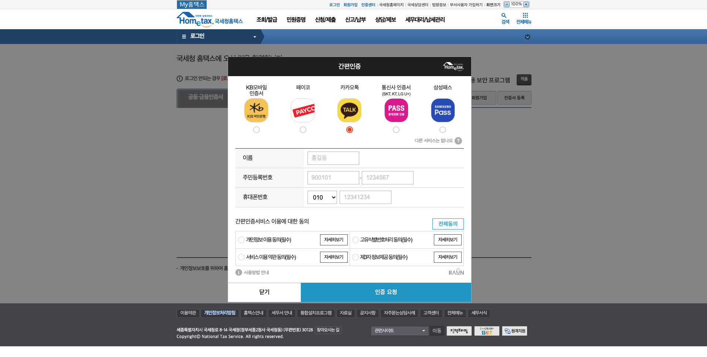
Task: Click the PAYCO logo icon
Action: point(303,110)
